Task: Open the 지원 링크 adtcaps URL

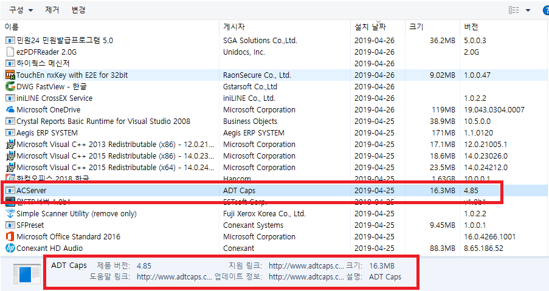Action: tap(306, 266)
